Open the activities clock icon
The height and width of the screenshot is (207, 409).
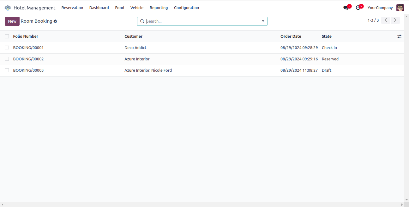pyautogui.click(x=358, y=8)
